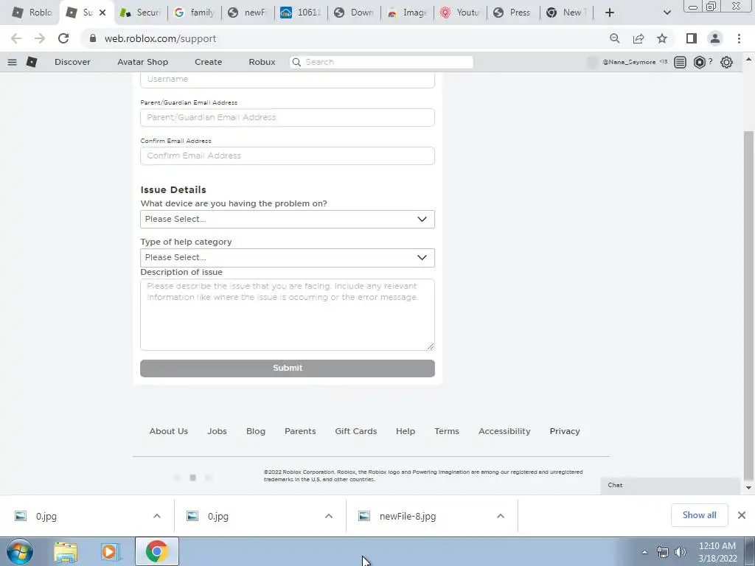Open the About Us footer link

(169, 431)
